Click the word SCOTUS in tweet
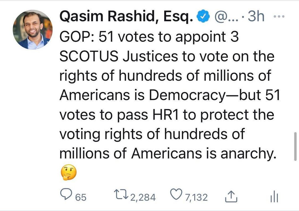 tap(89, 56)
